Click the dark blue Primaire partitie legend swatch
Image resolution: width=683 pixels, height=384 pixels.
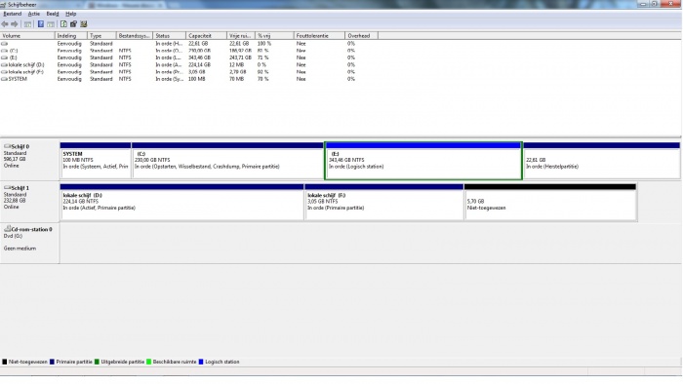tap(52, 362)
